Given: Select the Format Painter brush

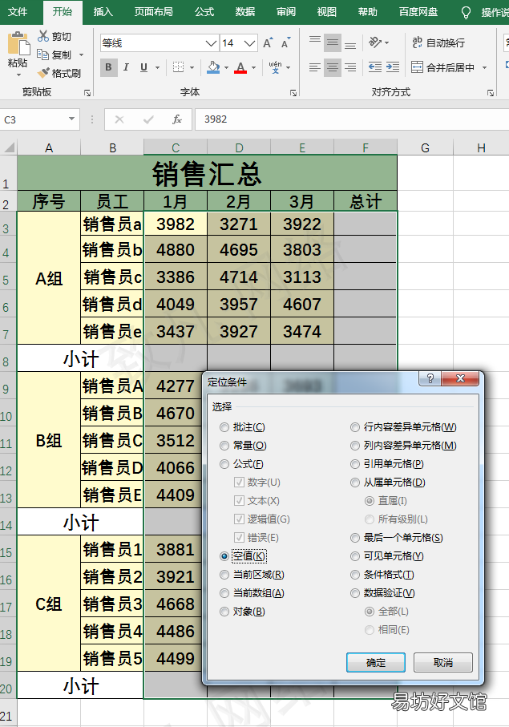Looking at the screenshot, I should [x=43, y=73].
